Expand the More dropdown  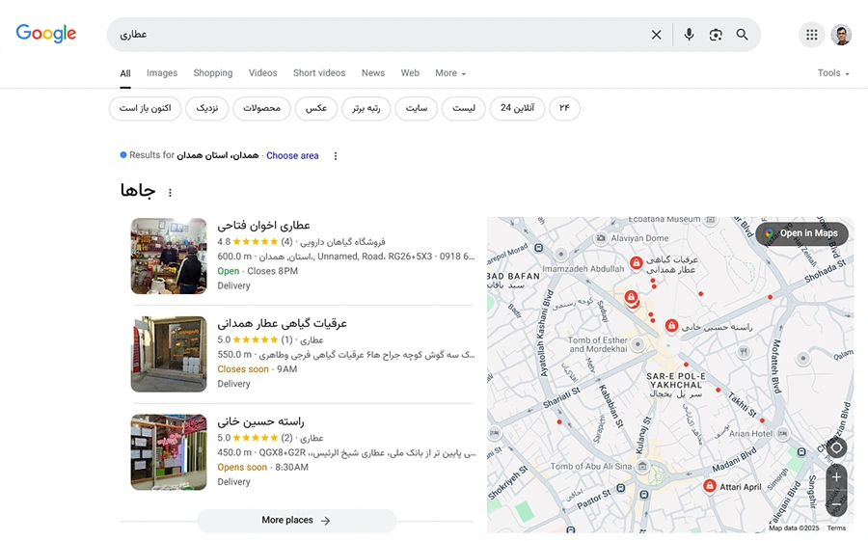450,73
